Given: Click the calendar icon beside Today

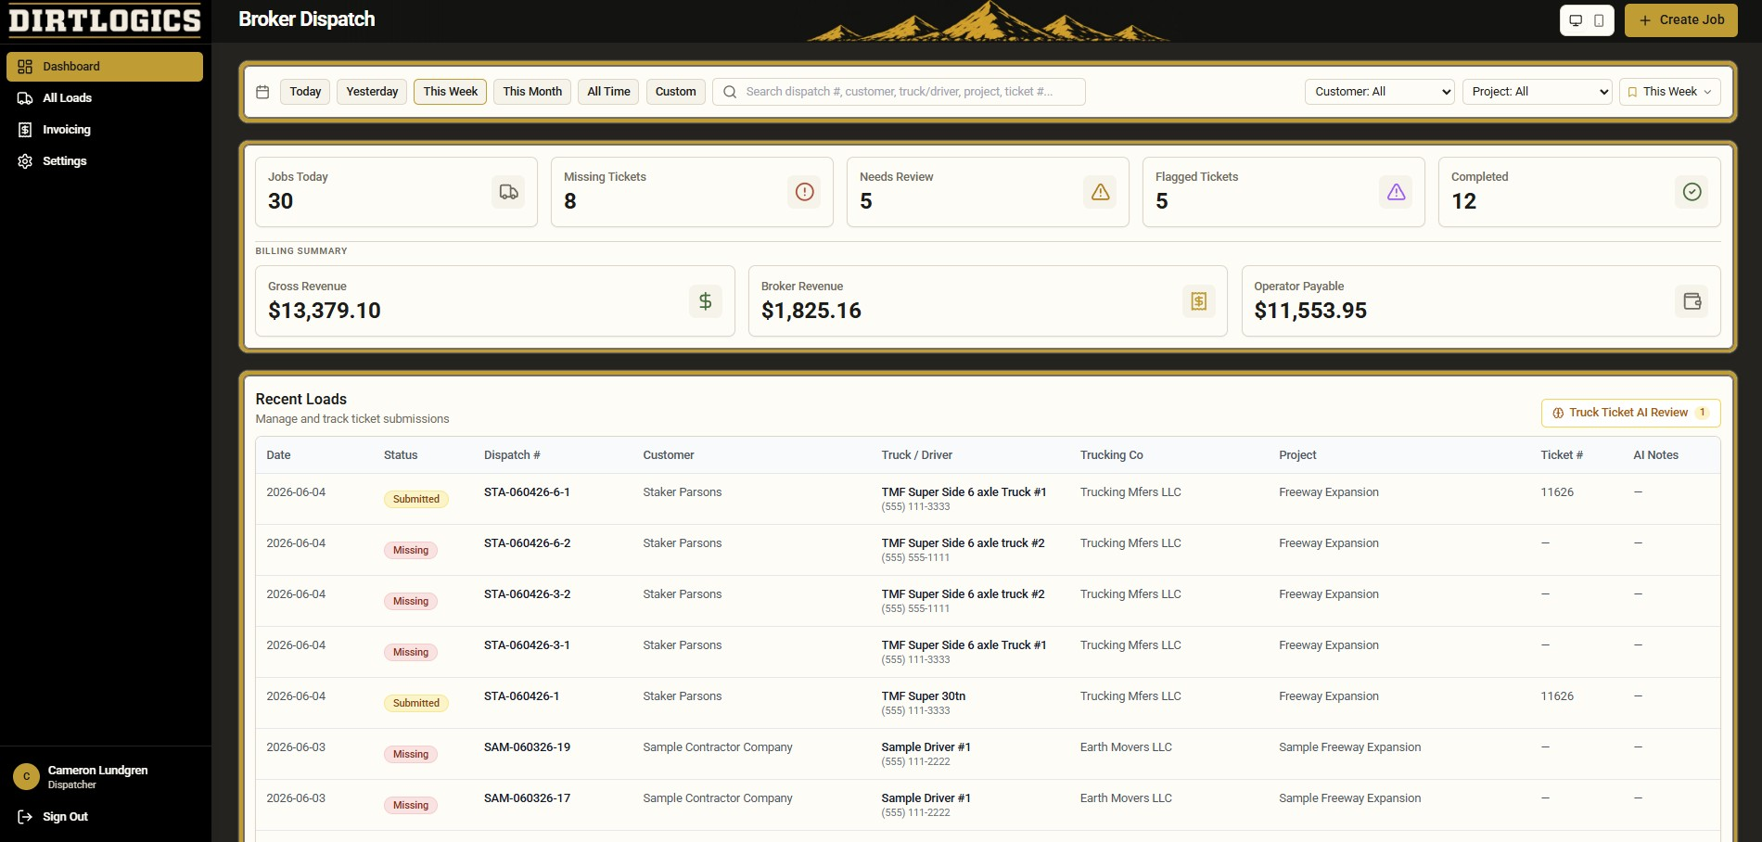Looking at the screenshot, I should 262,92.
